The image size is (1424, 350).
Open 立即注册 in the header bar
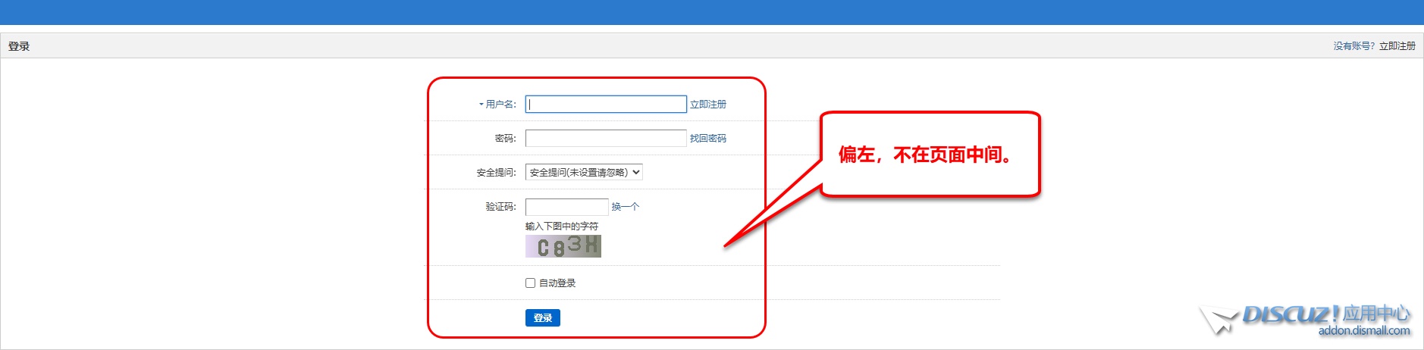pyautogui.click(x=1397, y=46)
